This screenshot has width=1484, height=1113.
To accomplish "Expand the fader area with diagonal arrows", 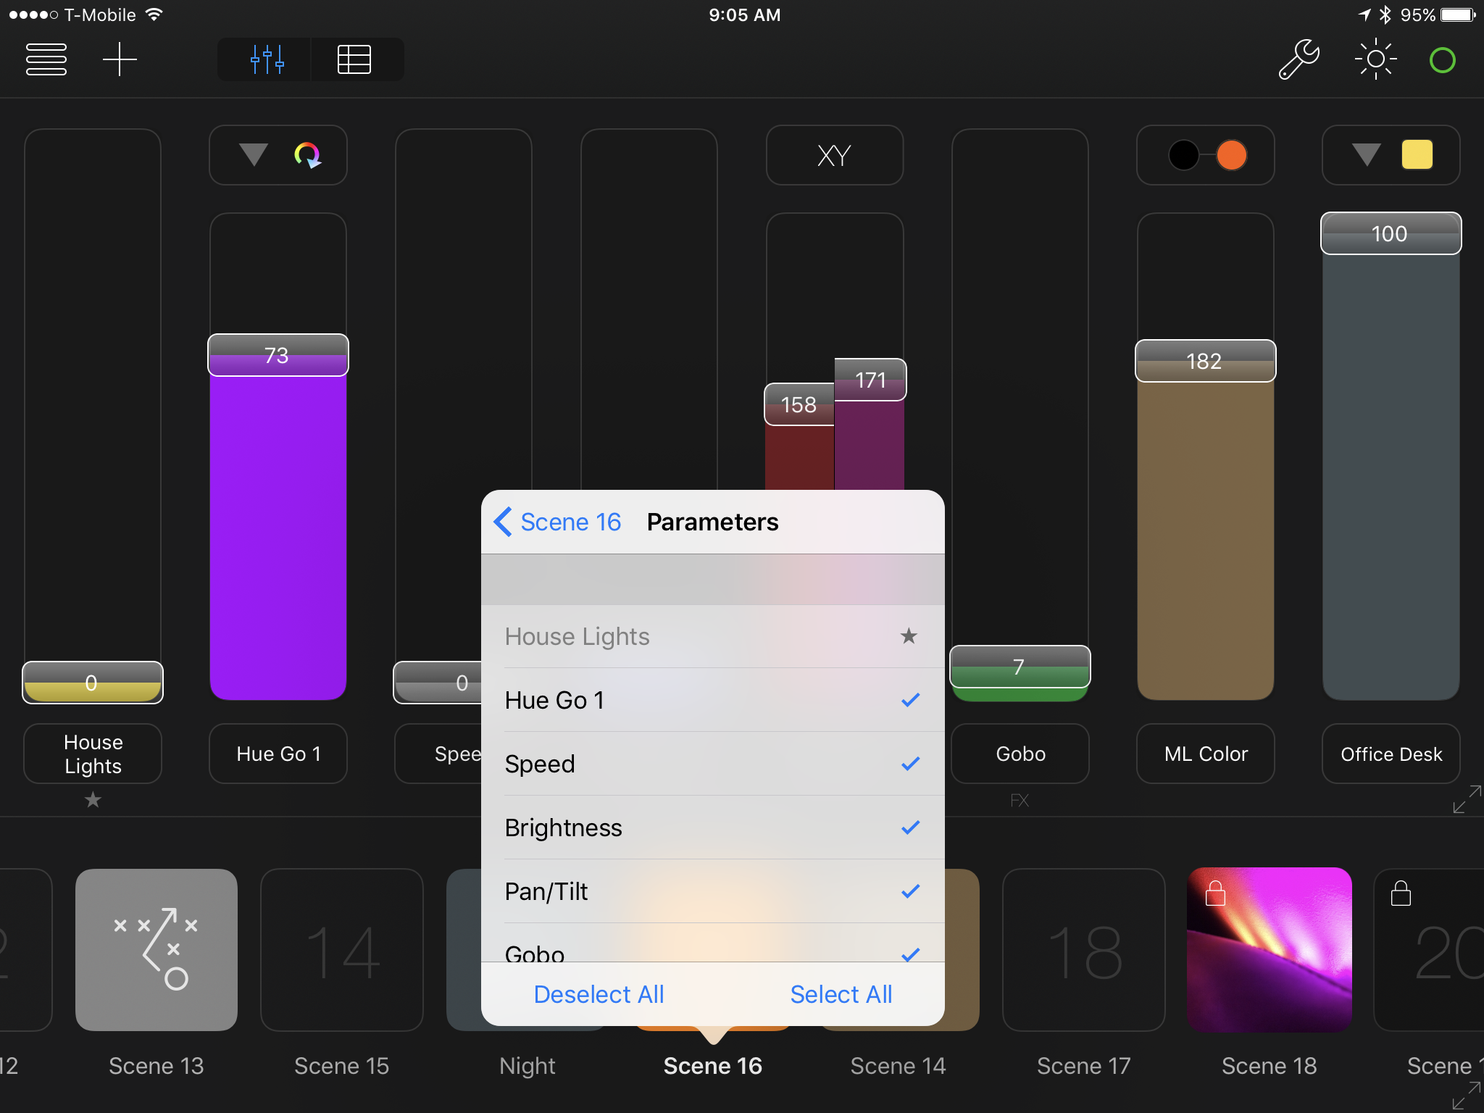I will pyautogui.click(x=1466, y=799).
